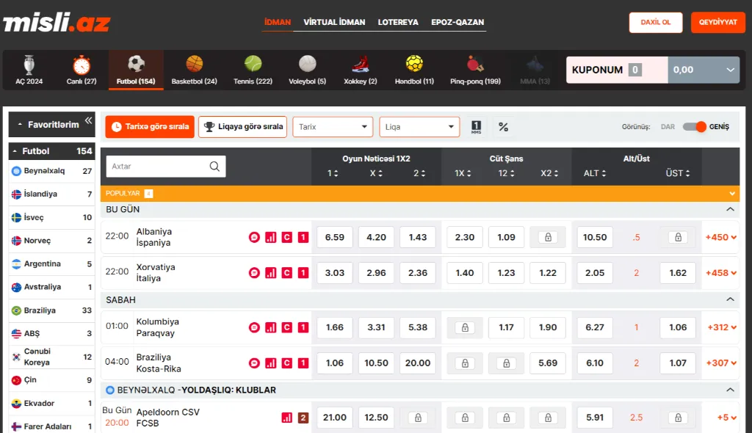752x433 pixels.
Task: Sort the 1X column of Cüt Şans
Action: pos(463,174)
